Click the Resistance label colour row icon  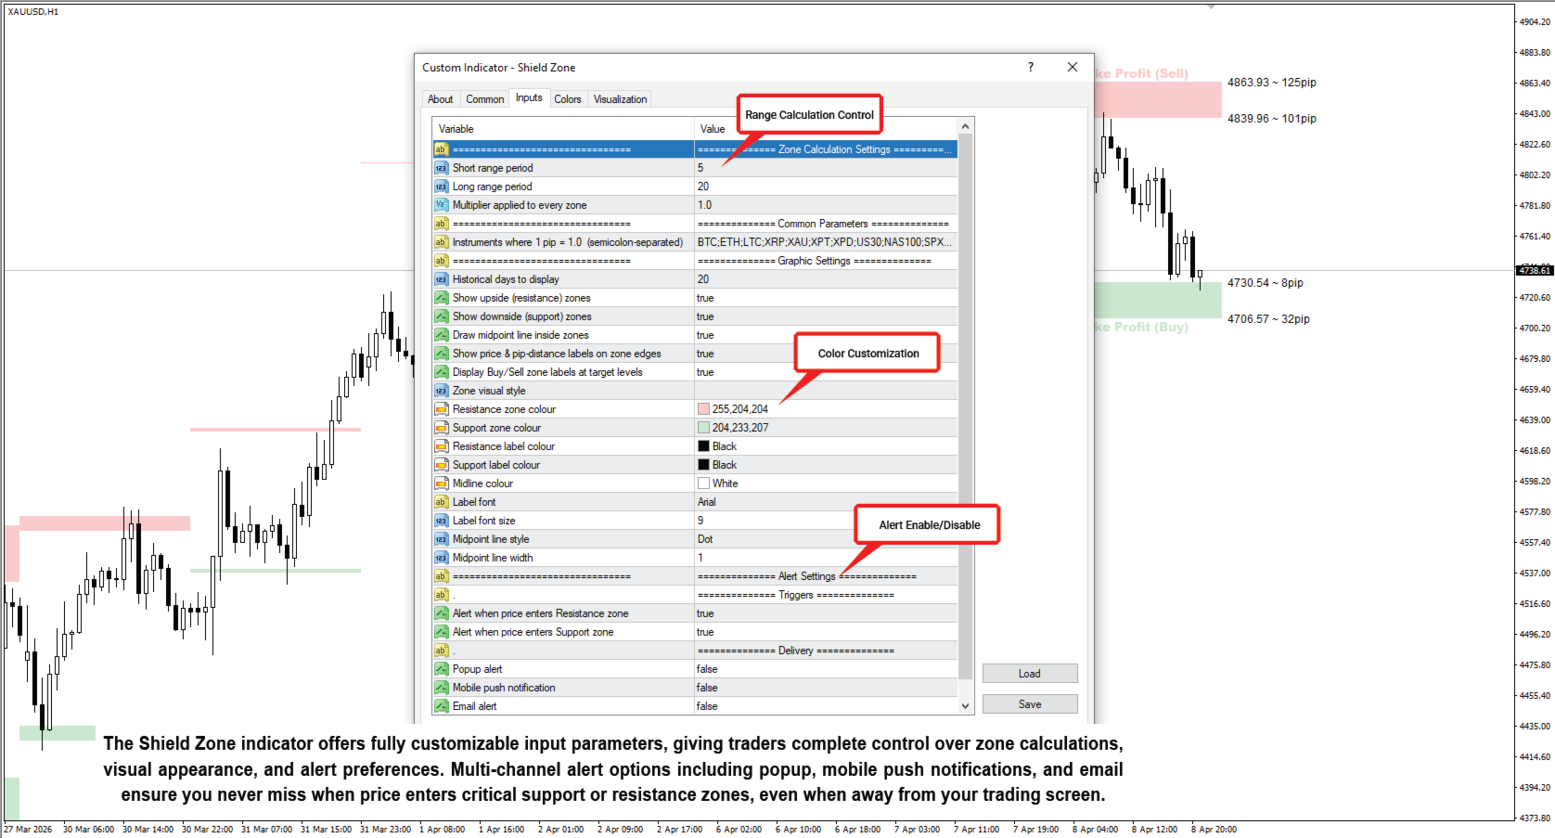pyautogui.click(x=442, y=446)
